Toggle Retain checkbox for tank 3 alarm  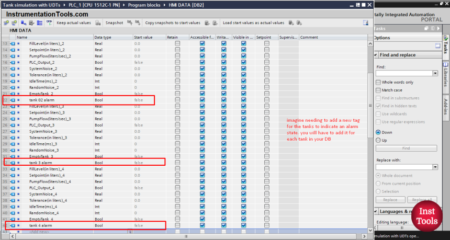[x=177, y=163]
